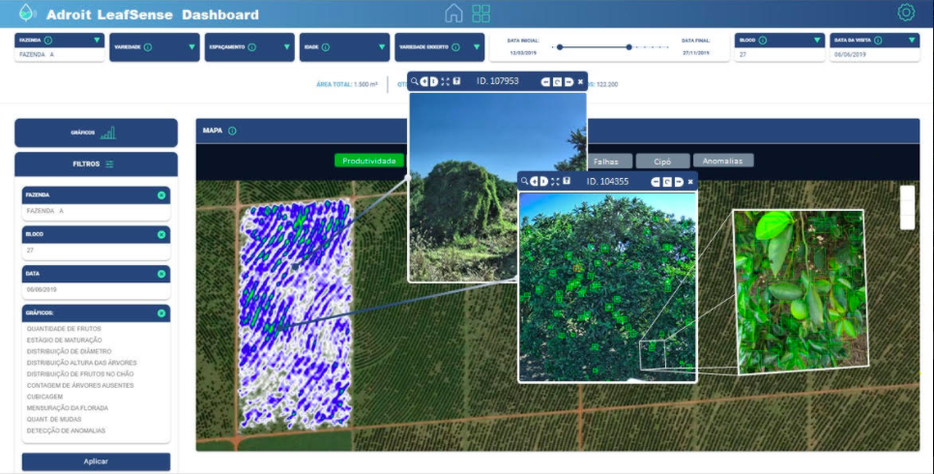
Task: Select Cubicagem chart option
Action: 44,397
